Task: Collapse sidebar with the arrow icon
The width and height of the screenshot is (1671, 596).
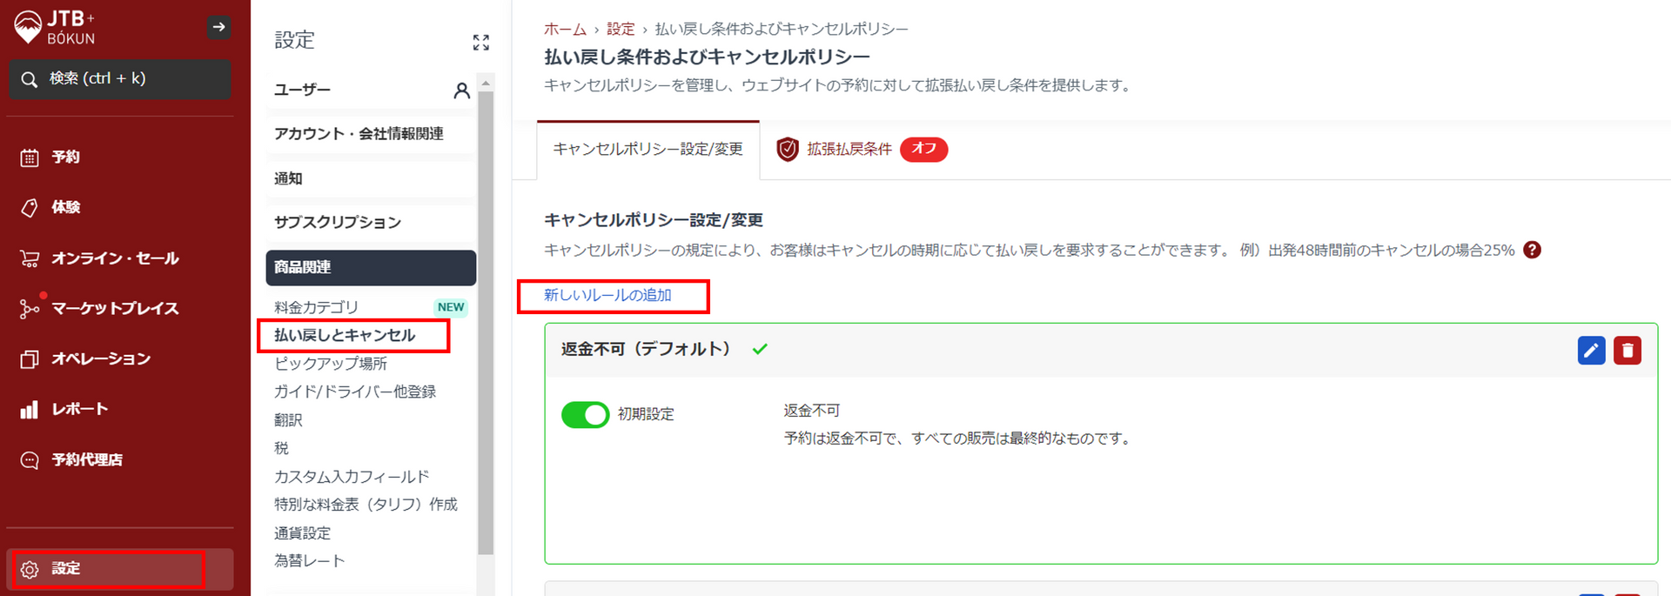Action: (218, 28)
